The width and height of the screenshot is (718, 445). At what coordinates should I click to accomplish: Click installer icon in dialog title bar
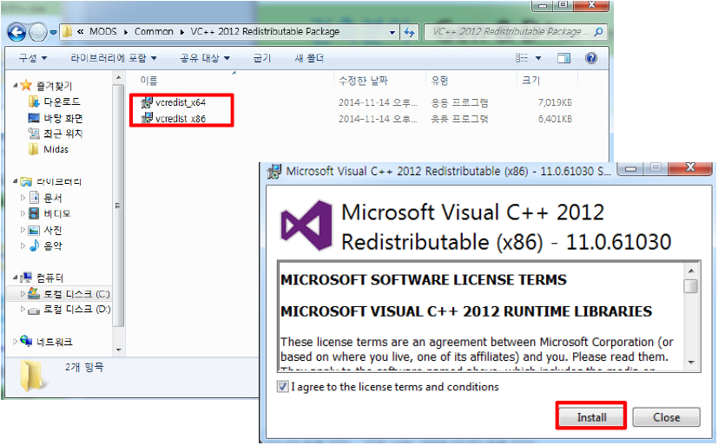[x=274, y=171]
